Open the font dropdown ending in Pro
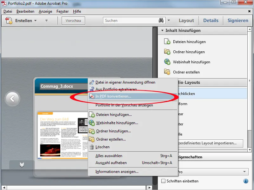This screenshot has width=254, height=190. point(213,172)
